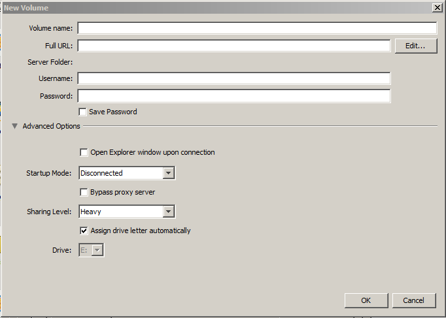
Task: Click the Advanced Options section label
Action: pos(51,126)
